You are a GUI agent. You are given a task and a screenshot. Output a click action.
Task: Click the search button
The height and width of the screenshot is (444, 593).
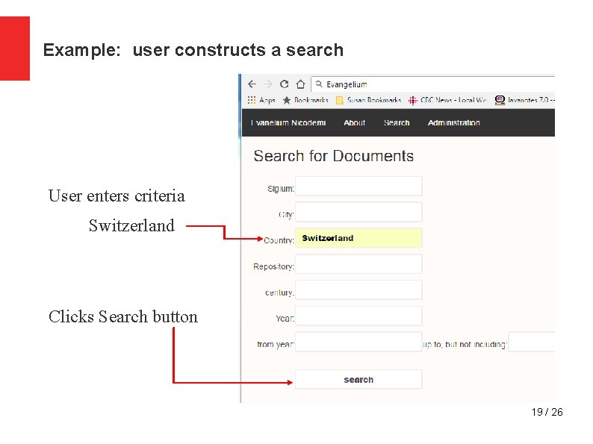coord(358,379)
